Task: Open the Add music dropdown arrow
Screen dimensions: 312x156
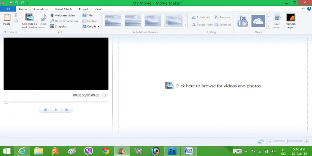Action: 48,27
